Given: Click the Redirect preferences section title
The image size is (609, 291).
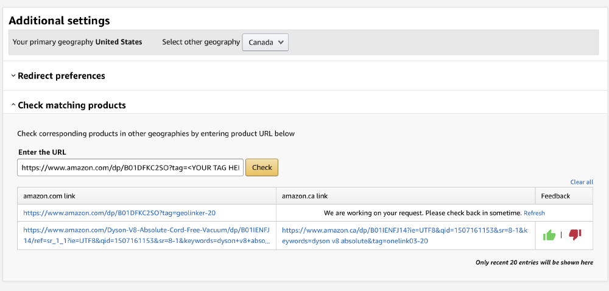Looking at the screenshot, I should (62, 76).
